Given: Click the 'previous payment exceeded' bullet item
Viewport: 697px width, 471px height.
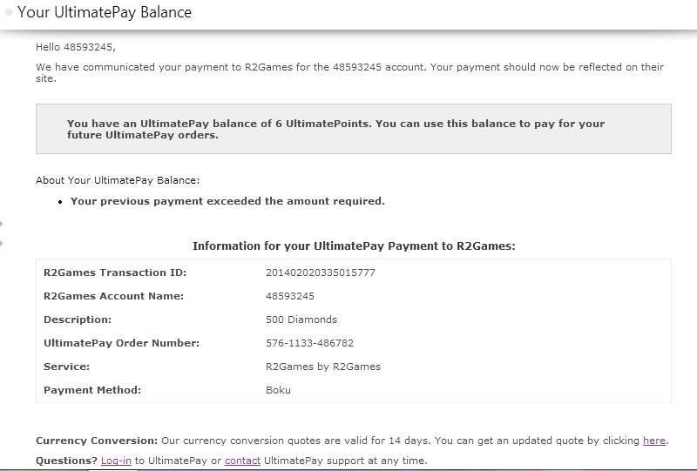Looking at the screenshot, I should [227, 201].
